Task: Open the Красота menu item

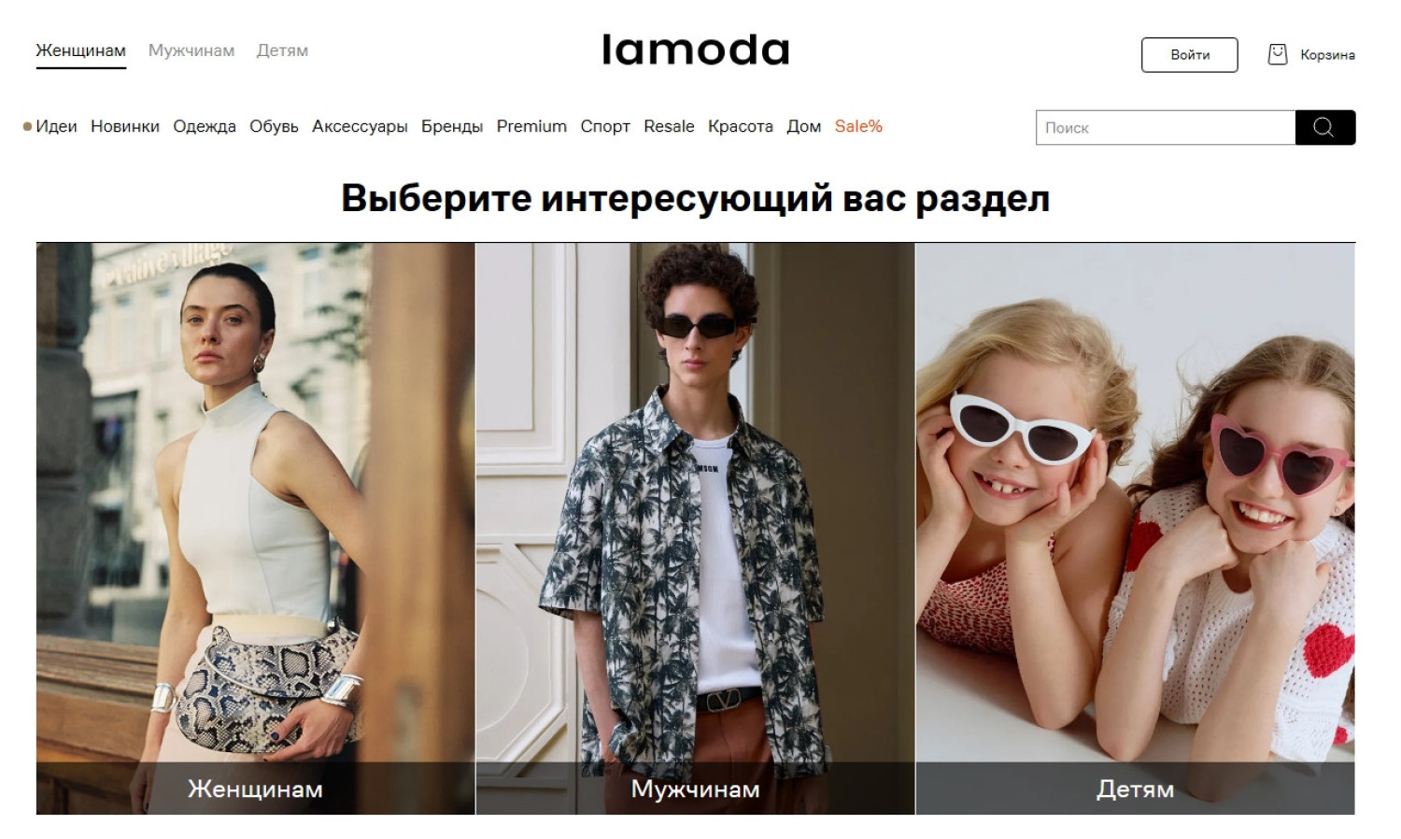Action: (741, 126)
